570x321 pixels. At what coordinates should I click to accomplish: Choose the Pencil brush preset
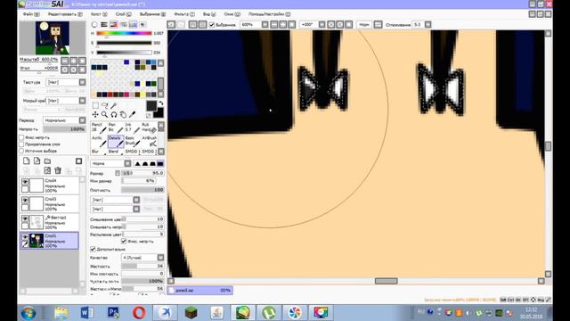pos(99,128)
